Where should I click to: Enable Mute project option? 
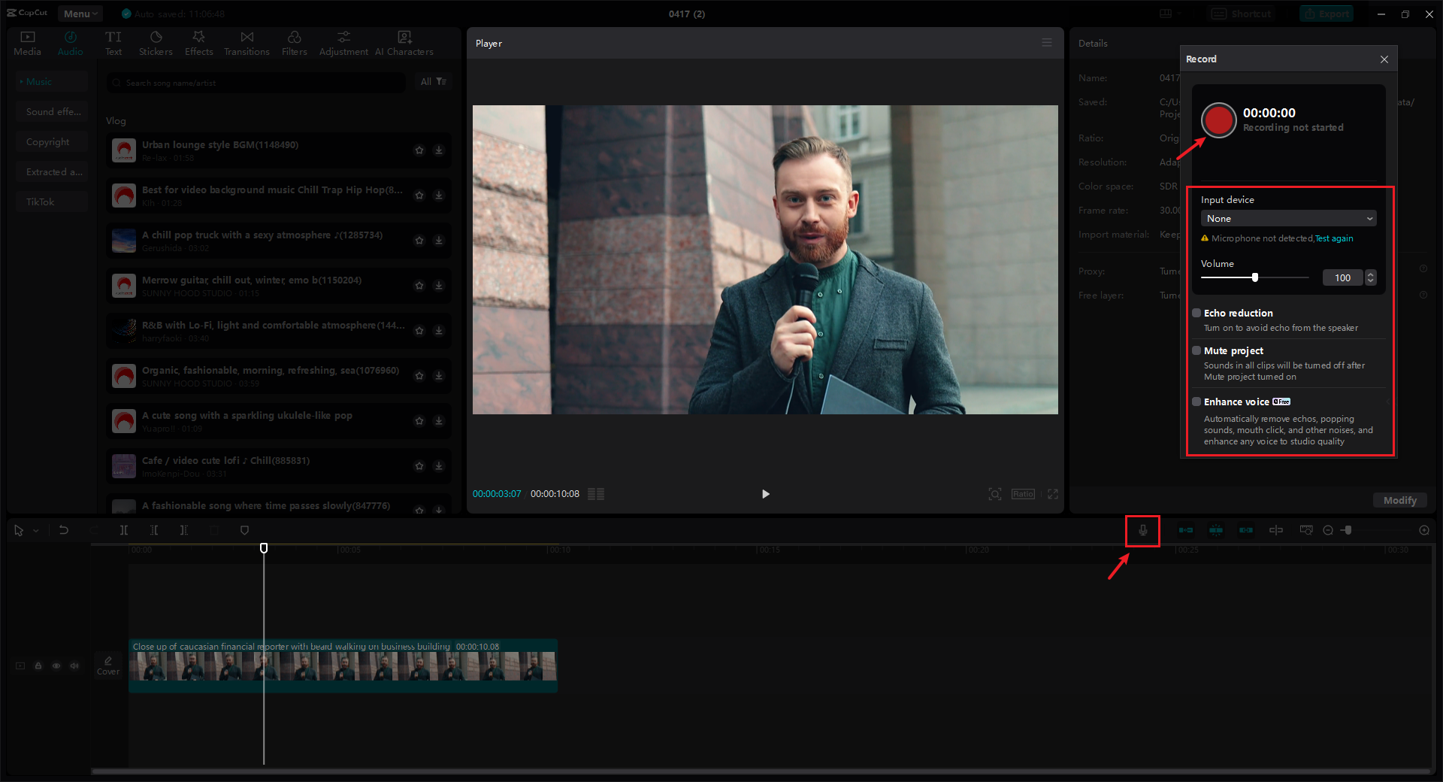[1196, 350]
